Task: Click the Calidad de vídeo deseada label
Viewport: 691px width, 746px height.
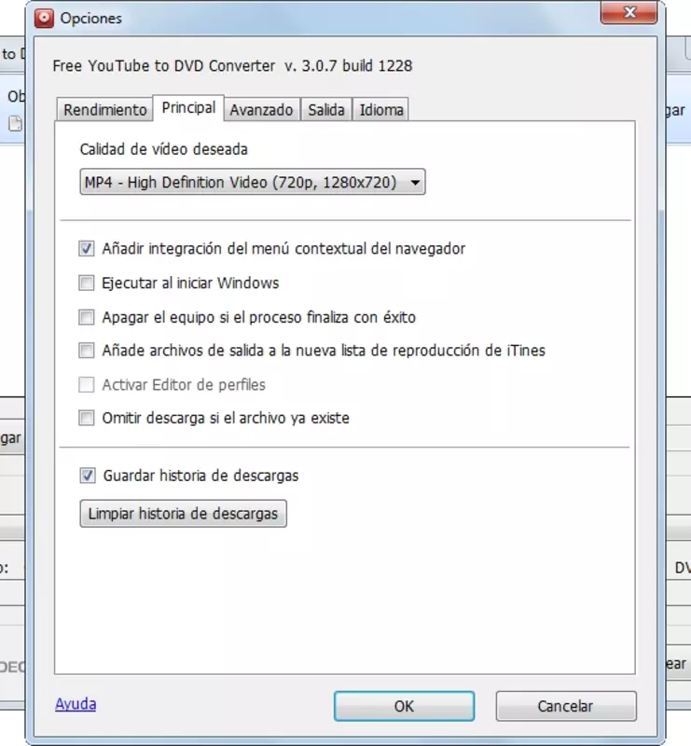Action: coord(164,149)
